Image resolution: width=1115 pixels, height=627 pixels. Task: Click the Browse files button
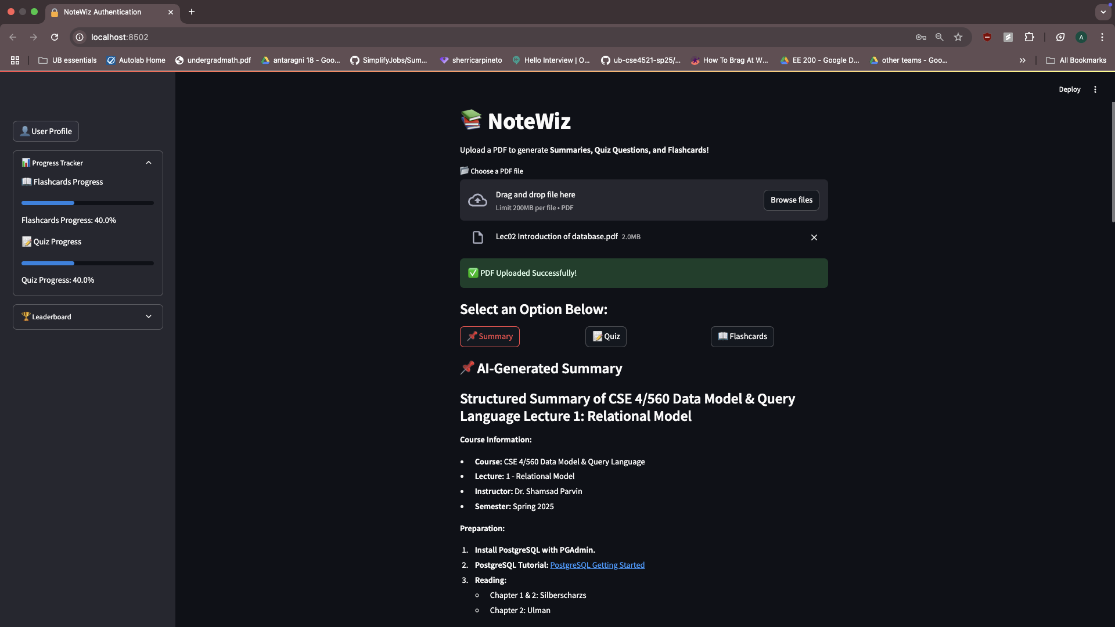791,200
